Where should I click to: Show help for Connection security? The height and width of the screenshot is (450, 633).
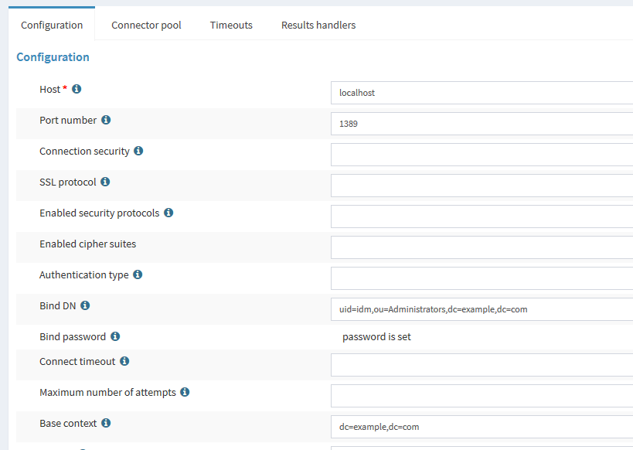pos(138,152)
